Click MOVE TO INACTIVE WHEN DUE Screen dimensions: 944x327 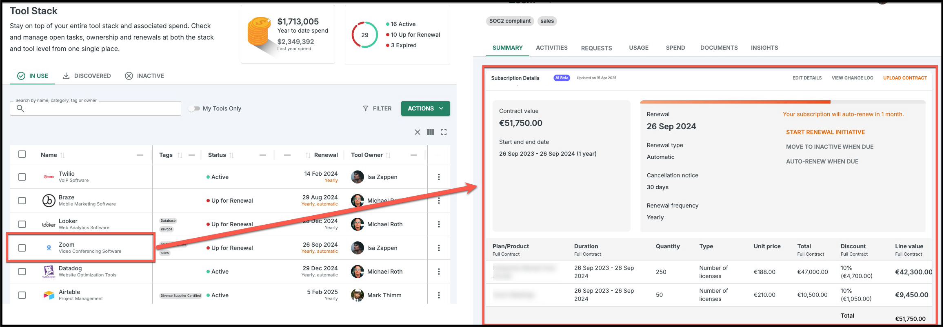pyautogui.click(x=830, y=147)
